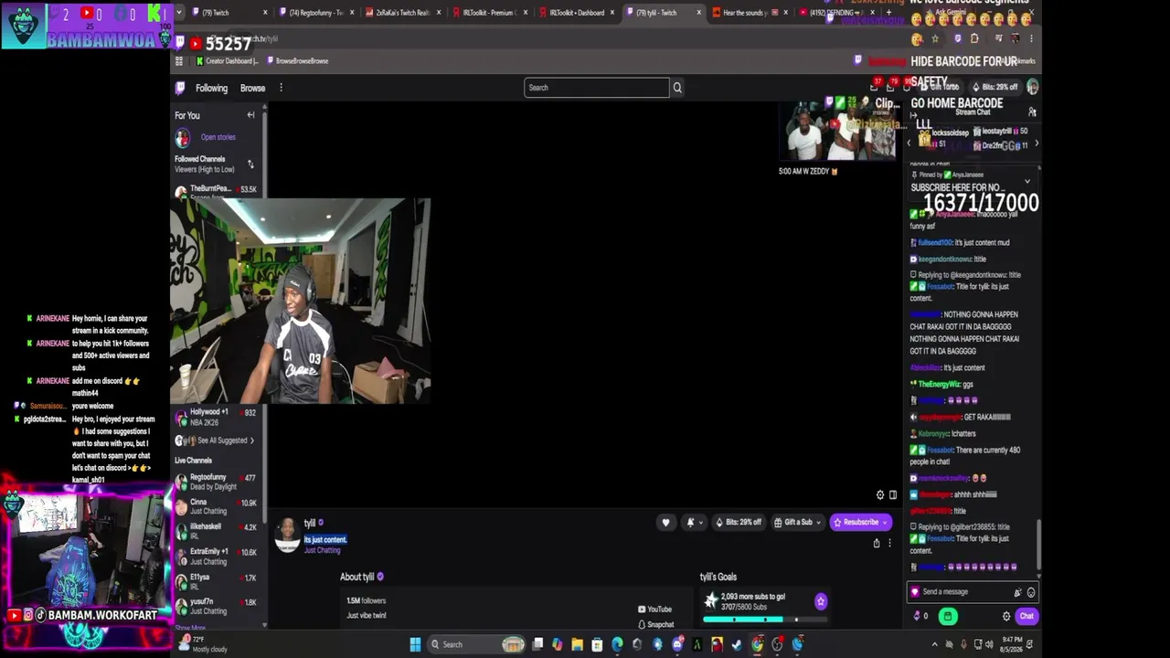Open chat settings gear
The height and width of the screenshot is (658, 1170).
(1006, 616)
